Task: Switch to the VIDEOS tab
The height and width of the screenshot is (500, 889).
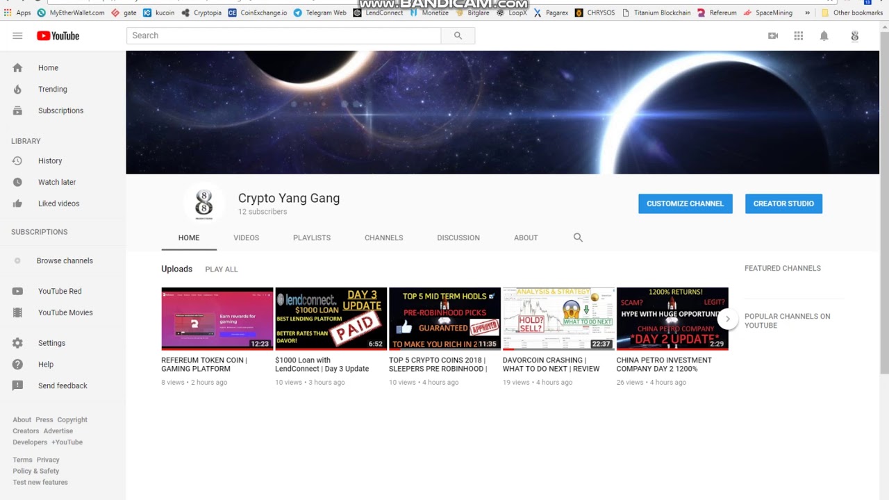Action: click(246, 237)
